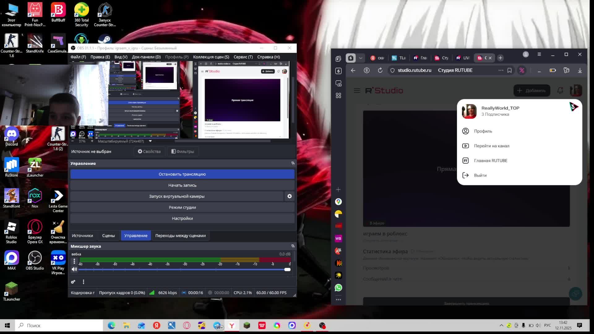Image resolution: width=594 pixels, height=334 pixels.
Task: Adjust the вебка volume slider
Action: (x=287, y=269)
